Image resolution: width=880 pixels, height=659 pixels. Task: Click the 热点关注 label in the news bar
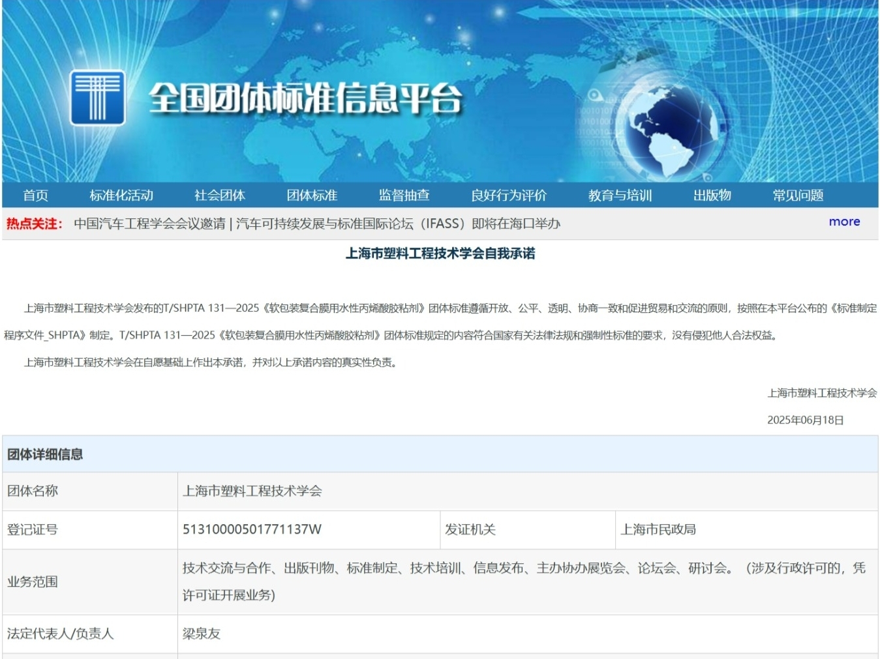[x=36, y=224]
